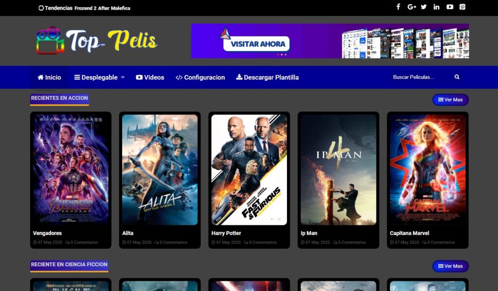Open the Configuracion menu item
Viewport: 498px width, 291px height.
point(200,77)
